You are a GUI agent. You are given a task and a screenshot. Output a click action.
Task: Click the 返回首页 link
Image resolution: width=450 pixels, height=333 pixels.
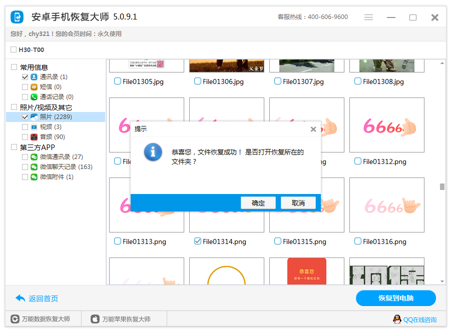coord(37,298)
